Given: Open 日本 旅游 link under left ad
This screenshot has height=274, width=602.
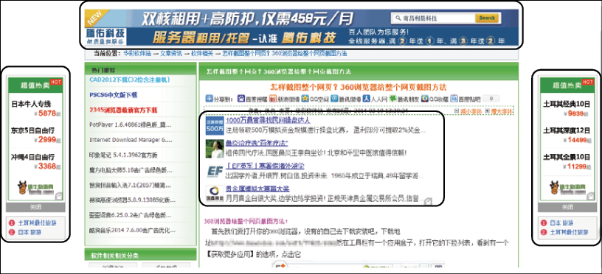Looking at the screenshot, I should (x=30, y=232).
